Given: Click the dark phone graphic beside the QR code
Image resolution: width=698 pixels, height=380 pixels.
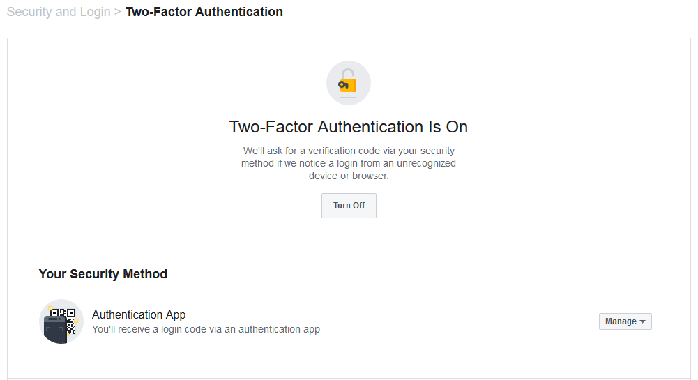Looking at the screenshot, I should [54, 328].
